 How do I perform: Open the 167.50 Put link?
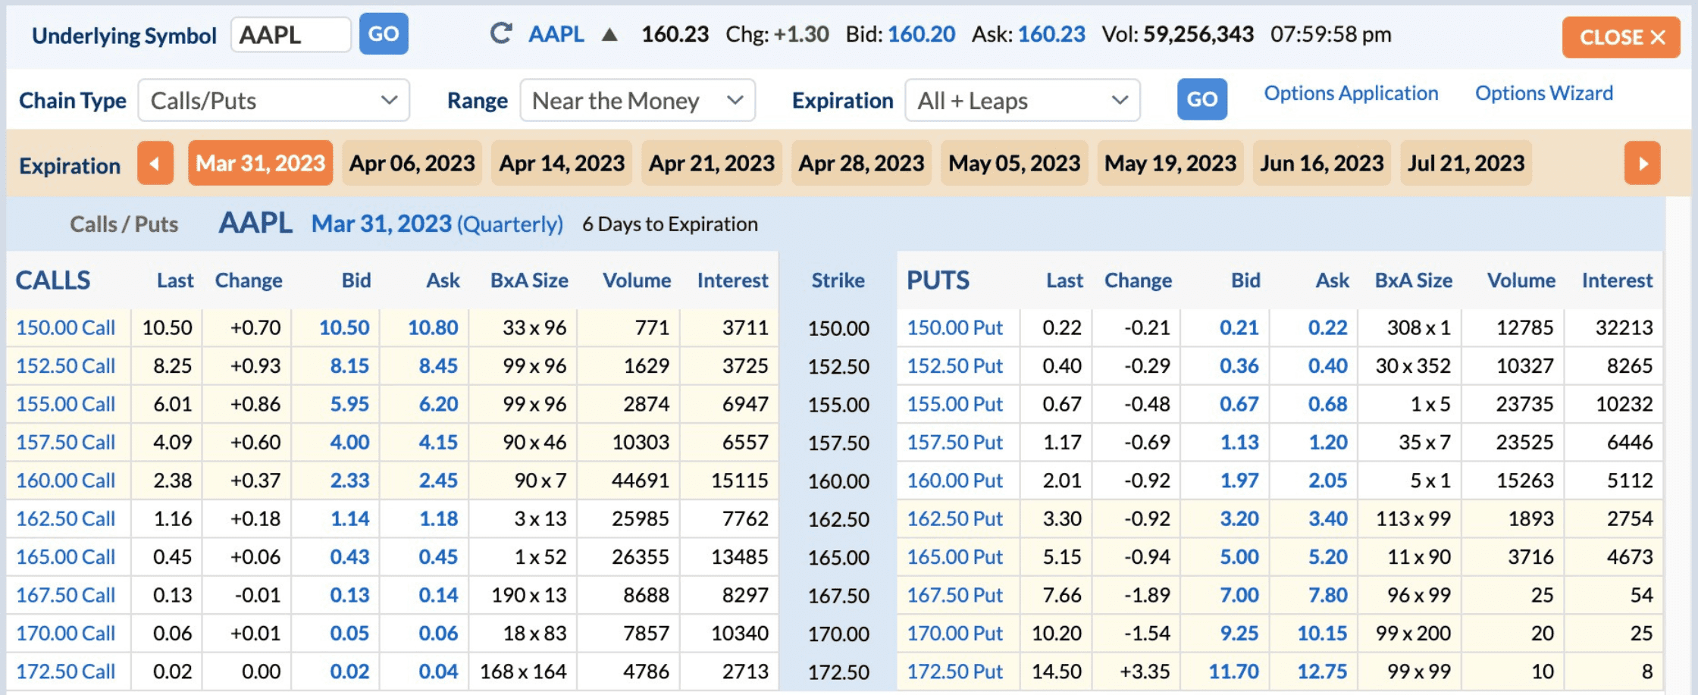pos(955,595)
